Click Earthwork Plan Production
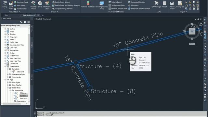The width and height of the screenshot is (208, 117). [x=139, y=9]
